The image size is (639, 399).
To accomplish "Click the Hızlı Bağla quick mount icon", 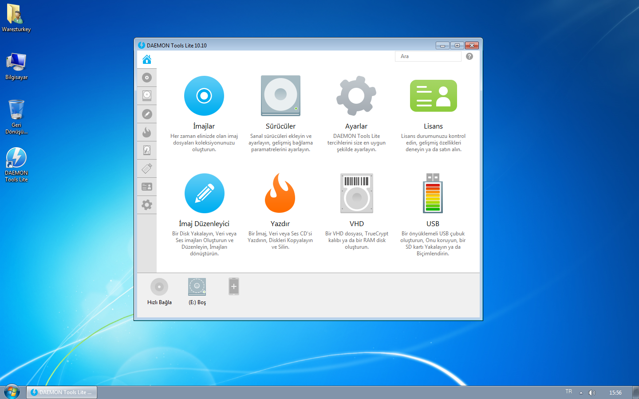I will pyautogui.click(x=159, y=287).
